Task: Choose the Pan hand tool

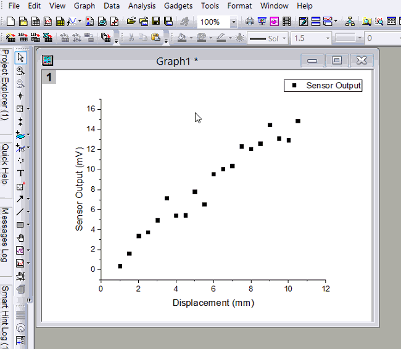Action: [x=20, y=237]
